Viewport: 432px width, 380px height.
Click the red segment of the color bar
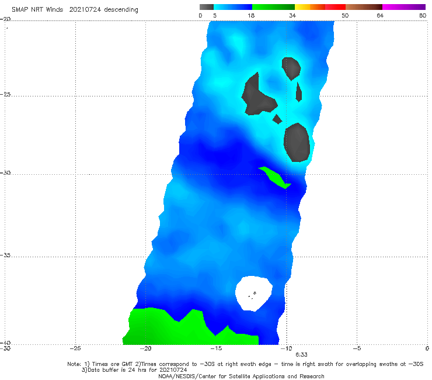[x=335, y=7]
